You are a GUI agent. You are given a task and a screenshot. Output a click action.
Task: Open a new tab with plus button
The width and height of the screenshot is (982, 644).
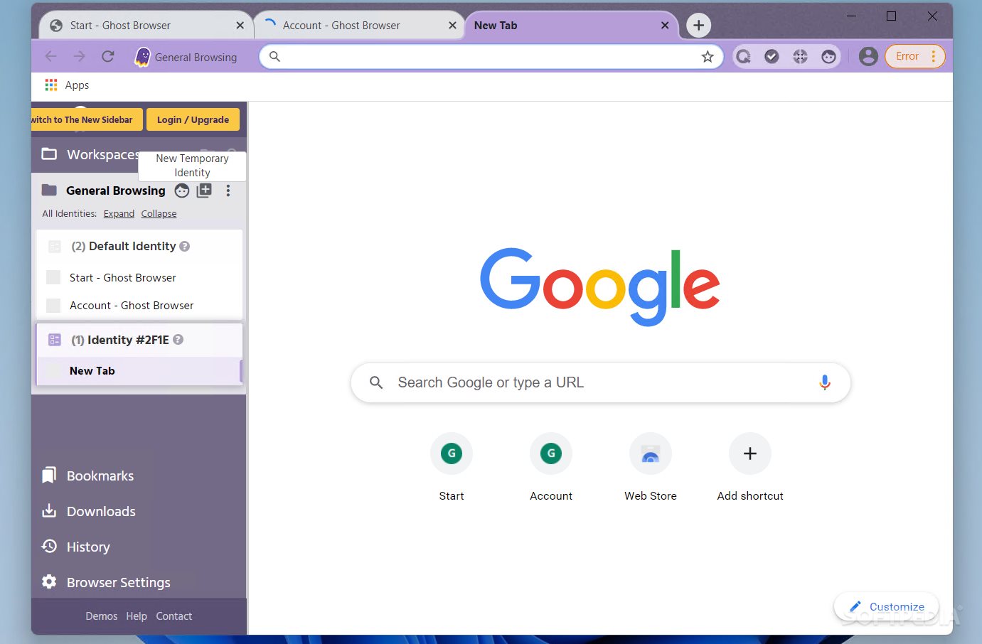[698, 26]
